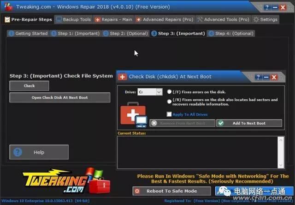The height and width of the screenshot is (205, 295).
Task: Click the disabled Remove From Next Boot button
Action: tap(183, 123)
